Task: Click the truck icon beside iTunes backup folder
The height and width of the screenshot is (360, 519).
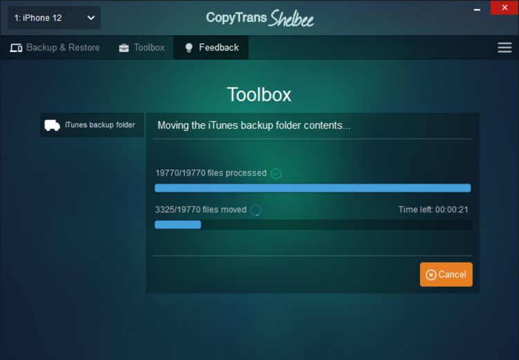Action: pyautogui.click(x=53, y=125)
